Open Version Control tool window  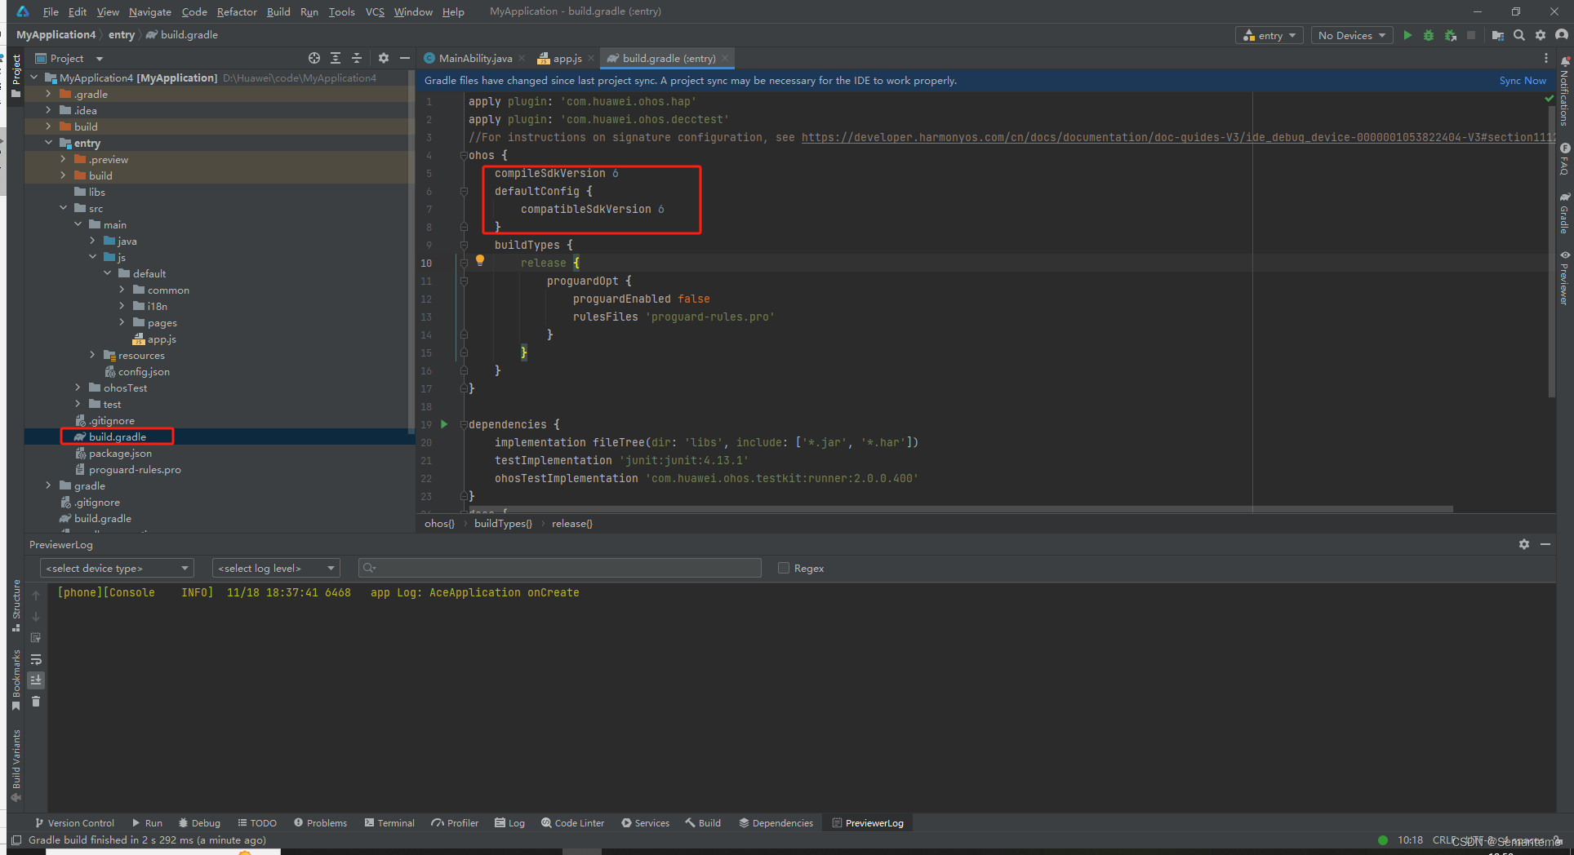74,822
